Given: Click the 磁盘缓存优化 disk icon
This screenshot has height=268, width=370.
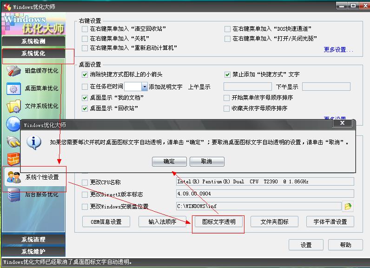Looking at the screenshot, I should point(13,71).
